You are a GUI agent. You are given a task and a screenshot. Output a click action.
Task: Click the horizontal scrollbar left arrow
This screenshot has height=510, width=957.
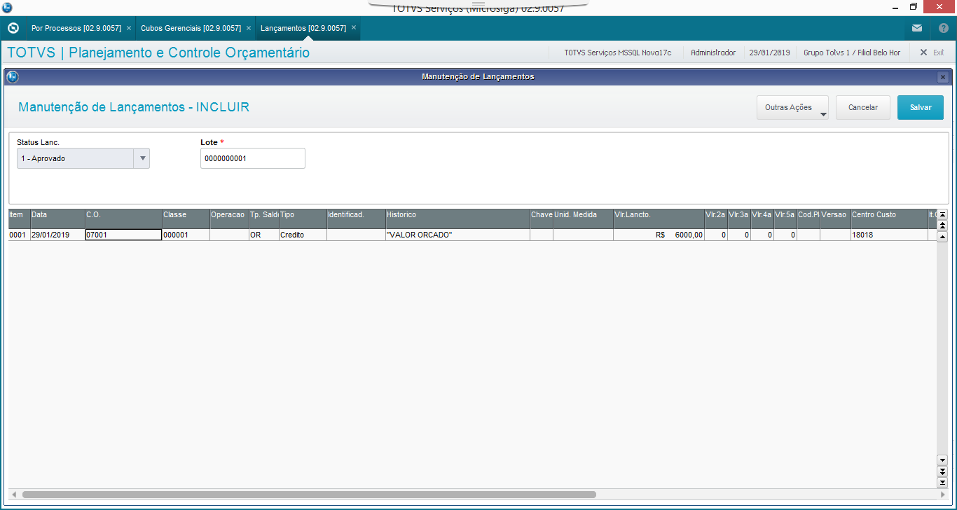(13, 494)
